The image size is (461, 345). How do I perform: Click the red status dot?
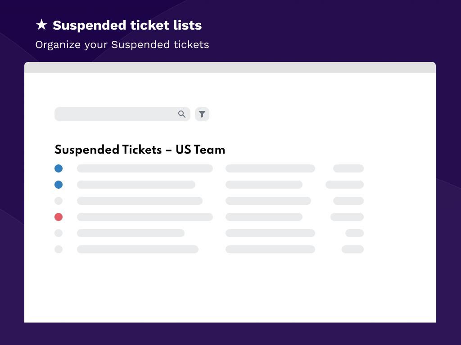point(59,217)
